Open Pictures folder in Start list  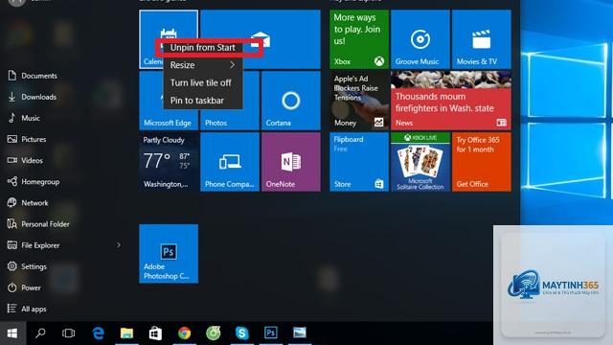click(27, 139)
